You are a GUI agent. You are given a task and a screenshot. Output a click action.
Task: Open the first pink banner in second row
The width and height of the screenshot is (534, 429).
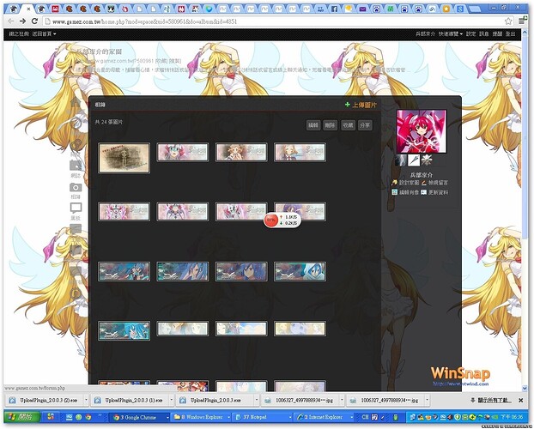tap(124, 211)
